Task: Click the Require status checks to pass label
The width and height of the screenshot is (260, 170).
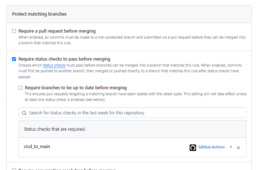Action: pos(64,59)
